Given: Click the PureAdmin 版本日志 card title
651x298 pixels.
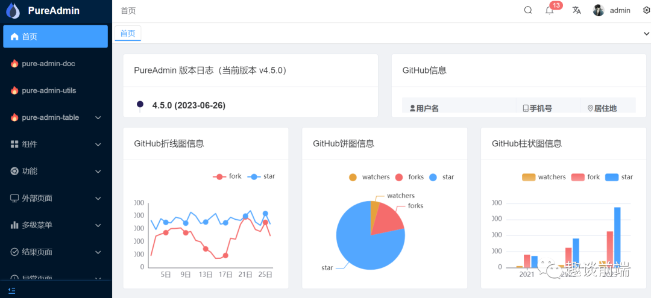Looking at the screenshot, I should coord(210,70).
